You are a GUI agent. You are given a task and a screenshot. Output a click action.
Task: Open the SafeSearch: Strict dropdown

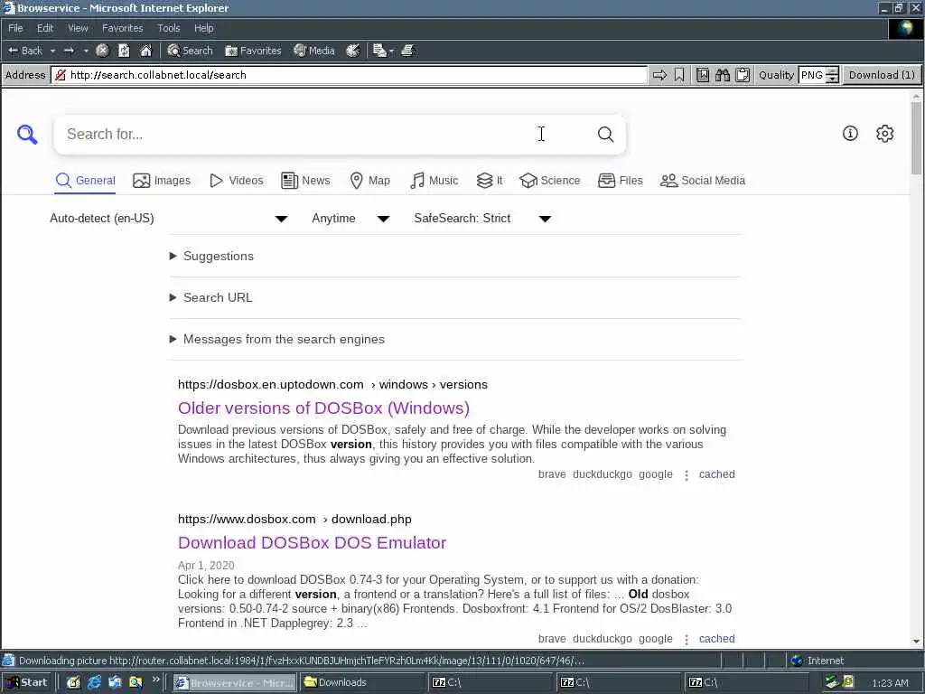click(482, 219)
